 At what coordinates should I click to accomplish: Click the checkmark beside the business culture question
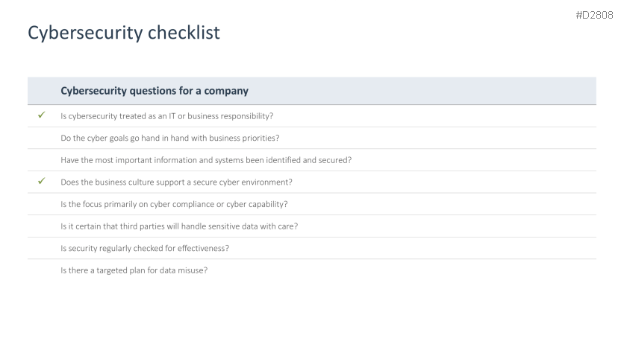click(42, 182)
